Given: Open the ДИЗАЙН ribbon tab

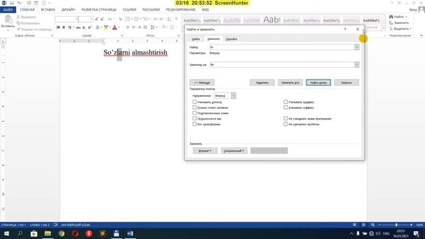Looking at the screenshot, I should click(68, 10).
